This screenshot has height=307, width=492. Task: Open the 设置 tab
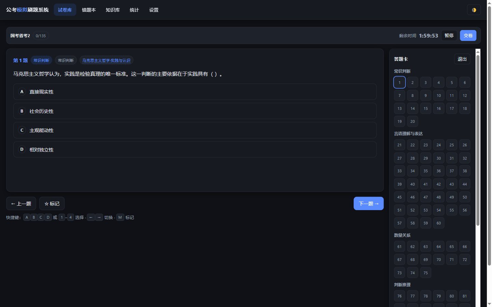point(154,10)
